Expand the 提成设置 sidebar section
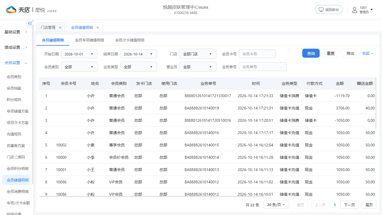Screen dimensions: 382x215 coord(16,47)
